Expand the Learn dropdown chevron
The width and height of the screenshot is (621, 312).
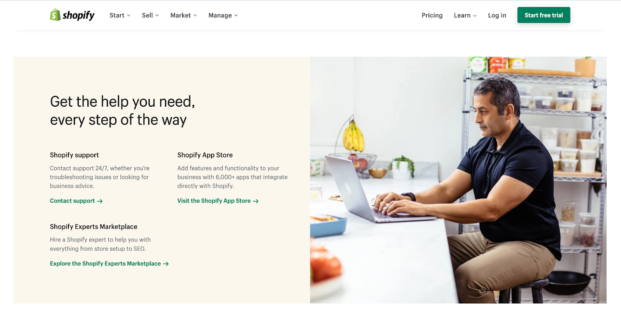(x=475, y=16)
